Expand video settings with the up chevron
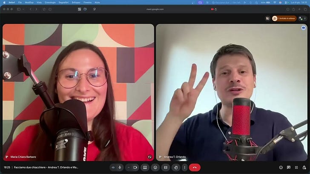The height and width of the screenshot is (174, 310). coord(129,167)
